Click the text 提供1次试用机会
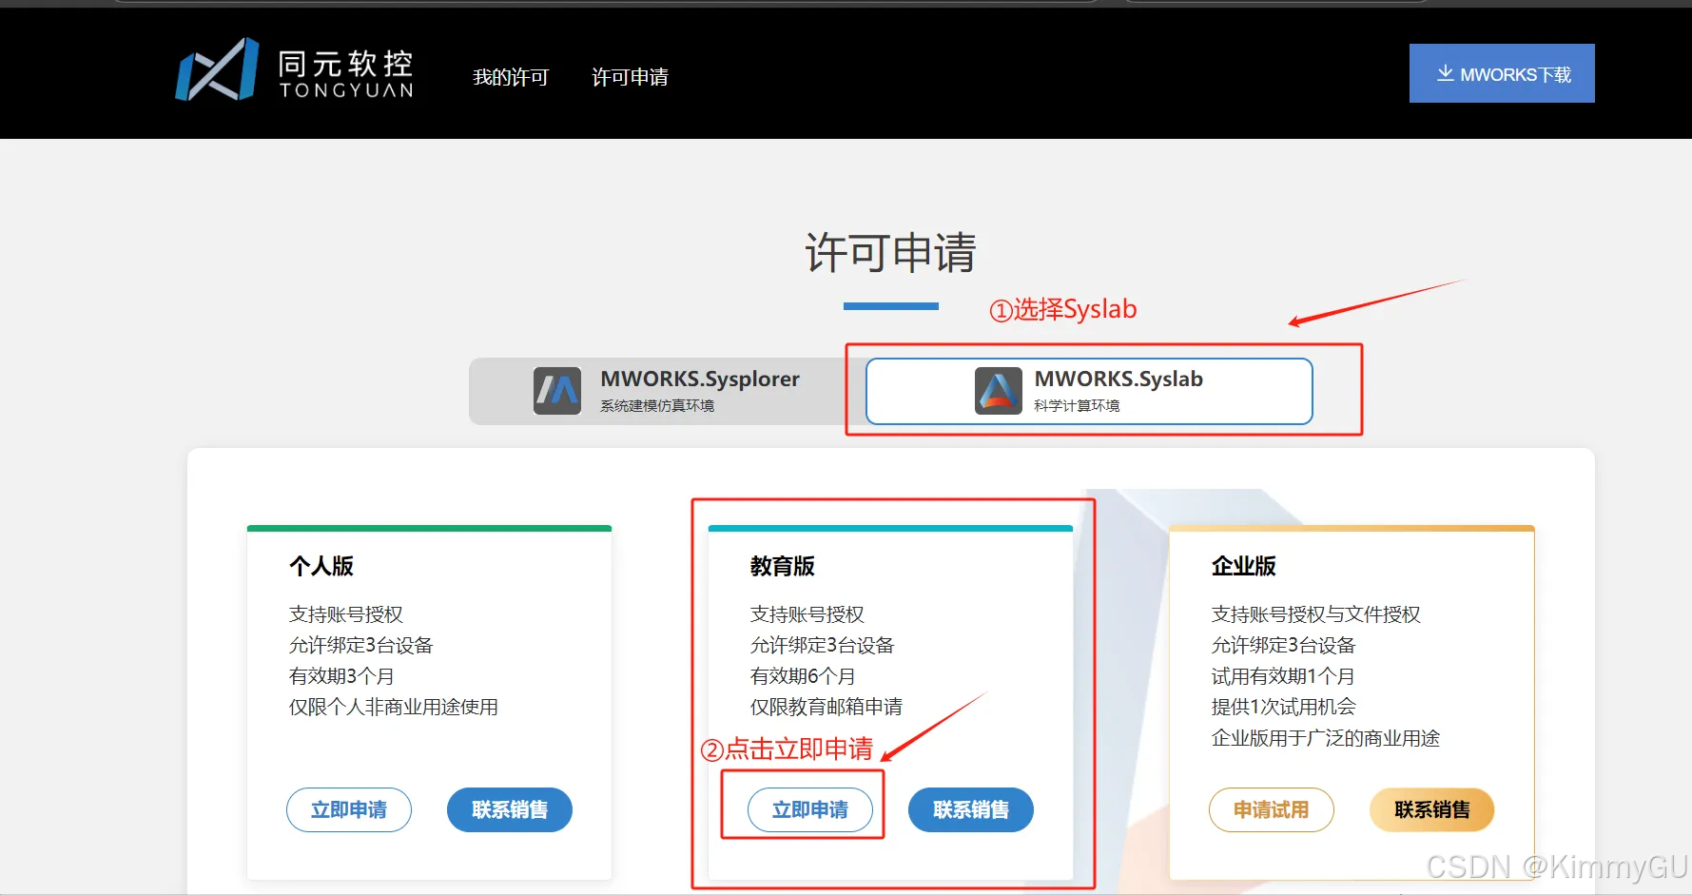1692x895 pixels. [1284, 707]
